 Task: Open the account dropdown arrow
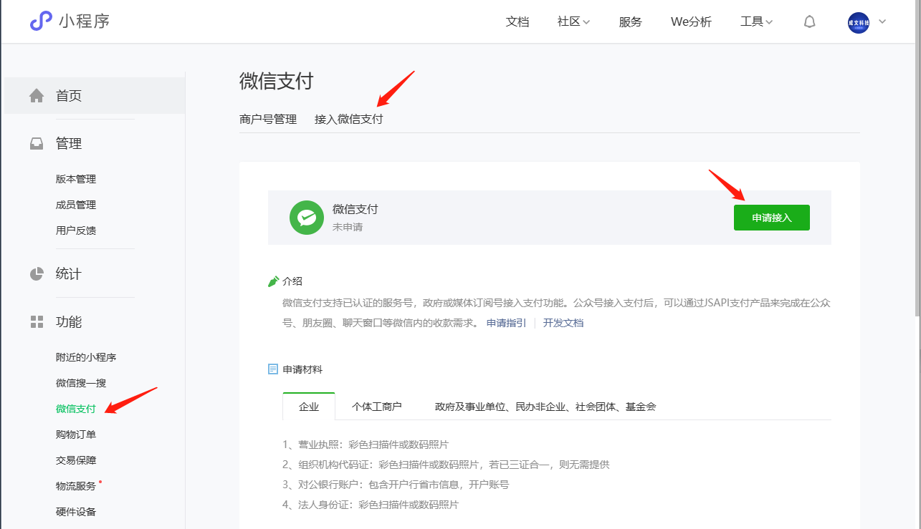pos(882,21)
